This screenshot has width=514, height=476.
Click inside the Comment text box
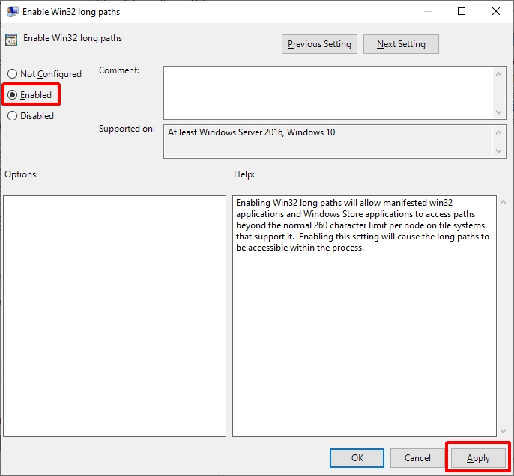tap(328, 92)
